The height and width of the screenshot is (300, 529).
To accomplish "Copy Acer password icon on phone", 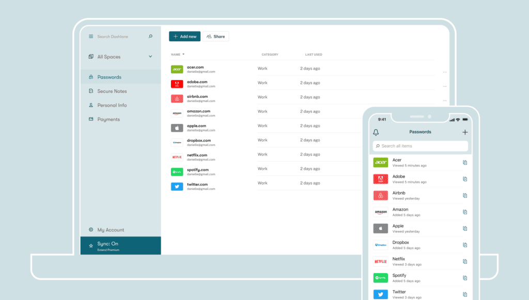I will (465, 162).
